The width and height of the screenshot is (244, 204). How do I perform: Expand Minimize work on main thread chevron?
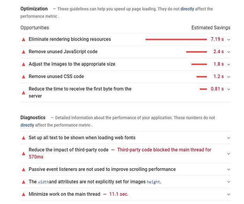click(229, 194)
